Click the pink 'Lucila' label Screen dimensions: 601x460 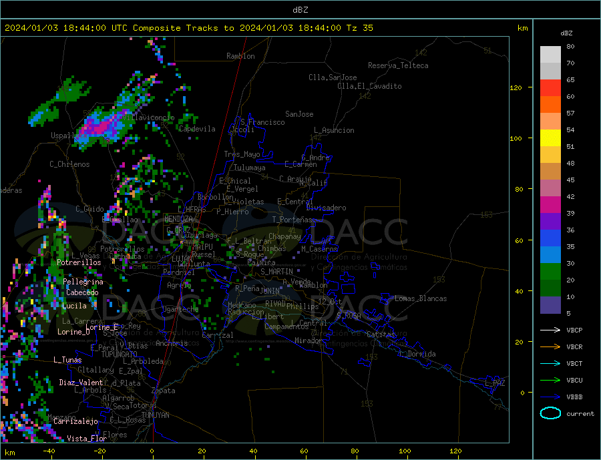(74, 306)
